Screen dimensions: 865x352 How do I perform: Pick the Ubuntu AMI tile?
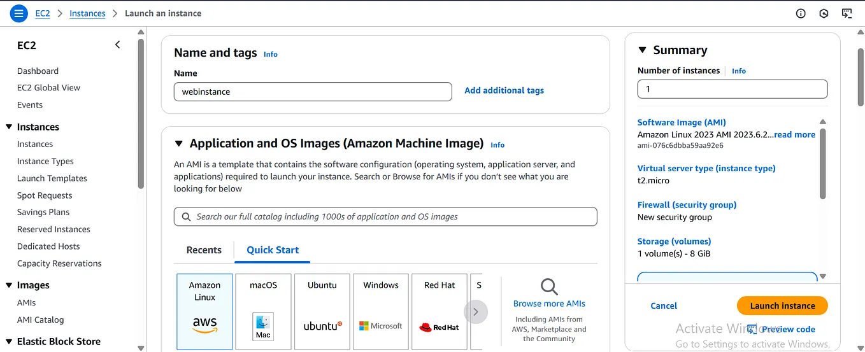point(322,311)
